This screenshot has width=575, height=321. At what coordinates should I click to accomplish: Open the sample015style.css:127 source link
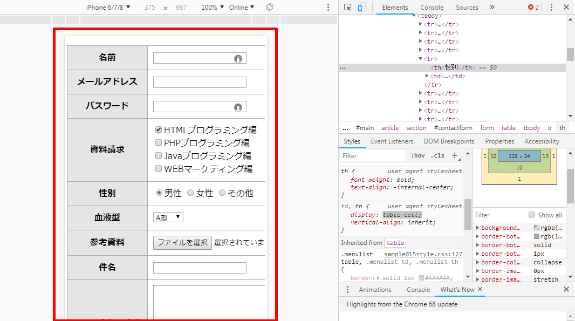pos(423,254)
